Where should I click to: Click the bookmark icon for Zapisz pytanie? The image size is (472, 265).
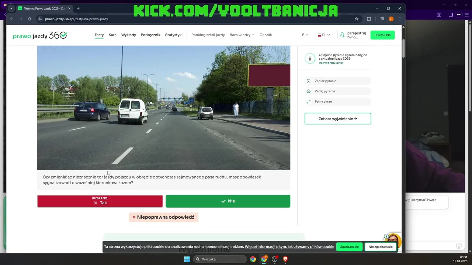309,81
